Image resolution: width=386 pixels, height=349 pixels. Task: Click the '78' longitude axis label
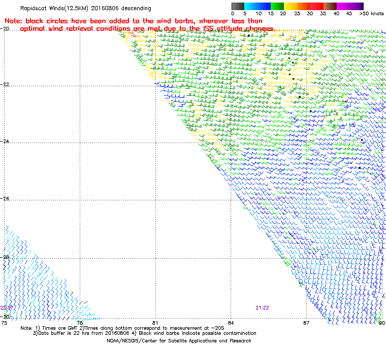click(80, 323)
